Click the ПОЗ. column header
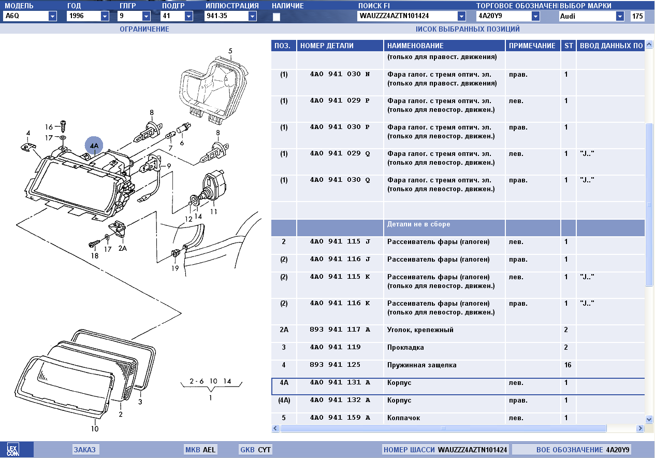Image resolution: width=655 pixels, height=458 pixels. tap(284, 46)
